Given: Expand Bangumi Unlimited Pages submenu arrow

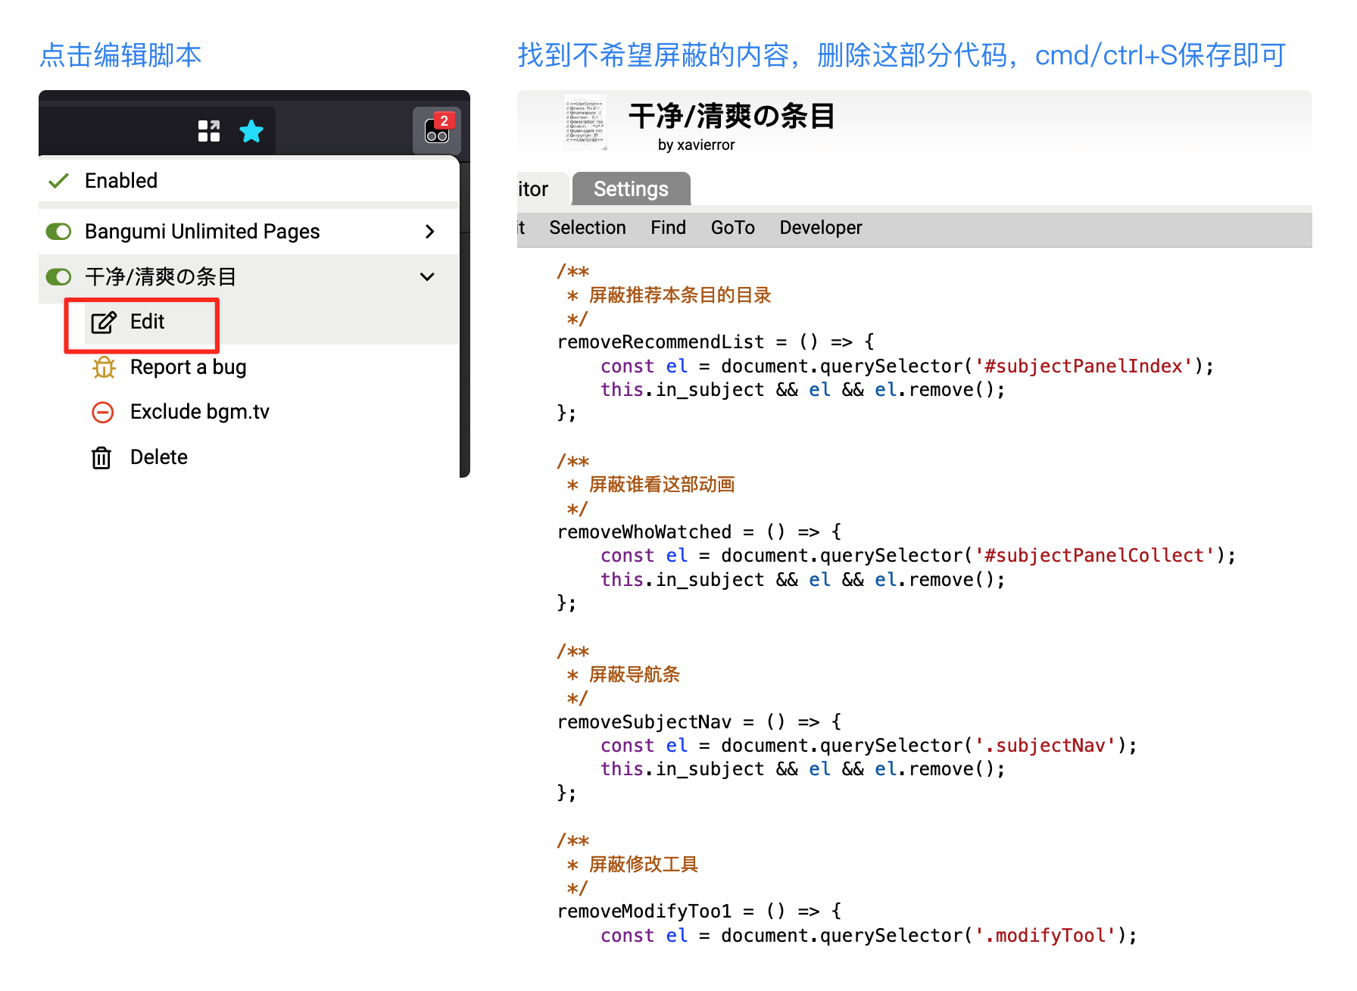Looking at the screenshot, I should click(x=429, y=232).
